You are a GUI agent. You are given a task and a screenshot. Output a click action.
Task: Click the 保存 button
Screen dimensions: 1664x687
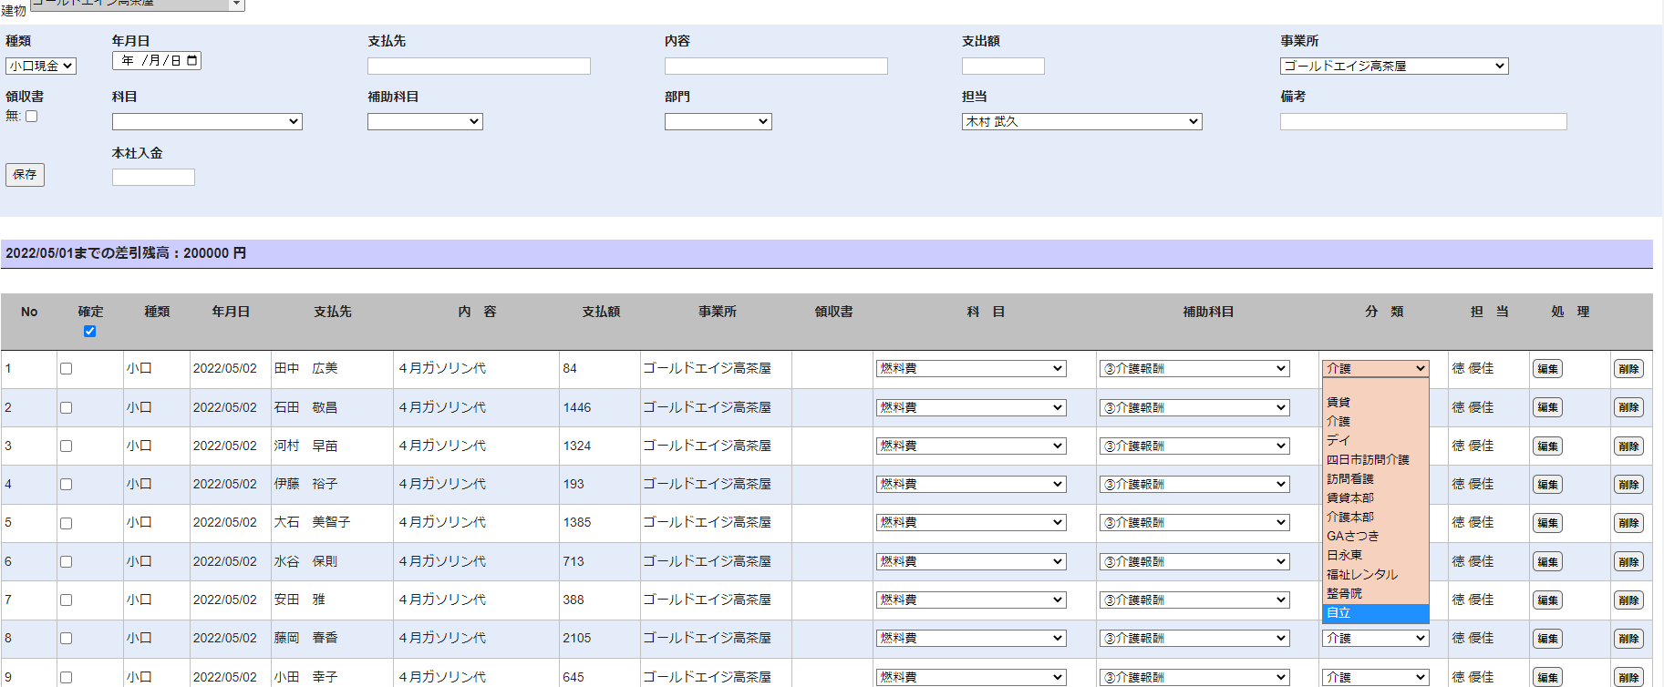click(x=25, y=175)
